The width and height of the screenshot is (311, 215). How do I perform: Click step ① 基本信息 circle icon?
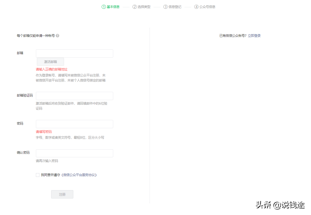click(103, 7)
